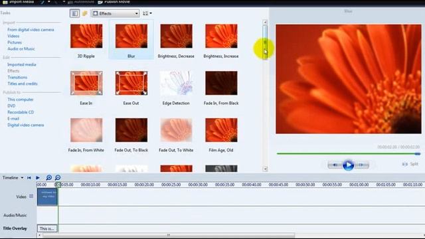Screen dimensions: 425x239
Task: Click the Publish Movie toolbar button
Action: [114, 2]
